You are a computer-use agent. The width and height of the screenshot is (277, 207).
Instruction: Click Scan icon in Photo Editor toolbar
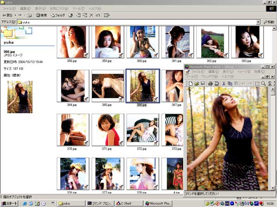217,84
